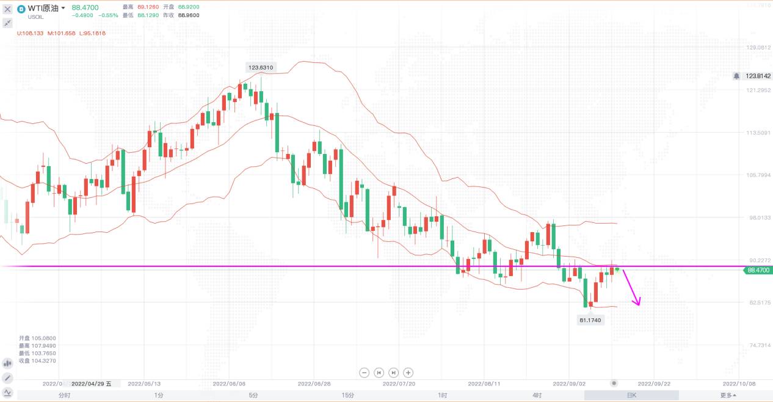Select the 日K daily candle tab
Image resolution: width=773 pixels, height=402 pixels.
pos(631,395)
